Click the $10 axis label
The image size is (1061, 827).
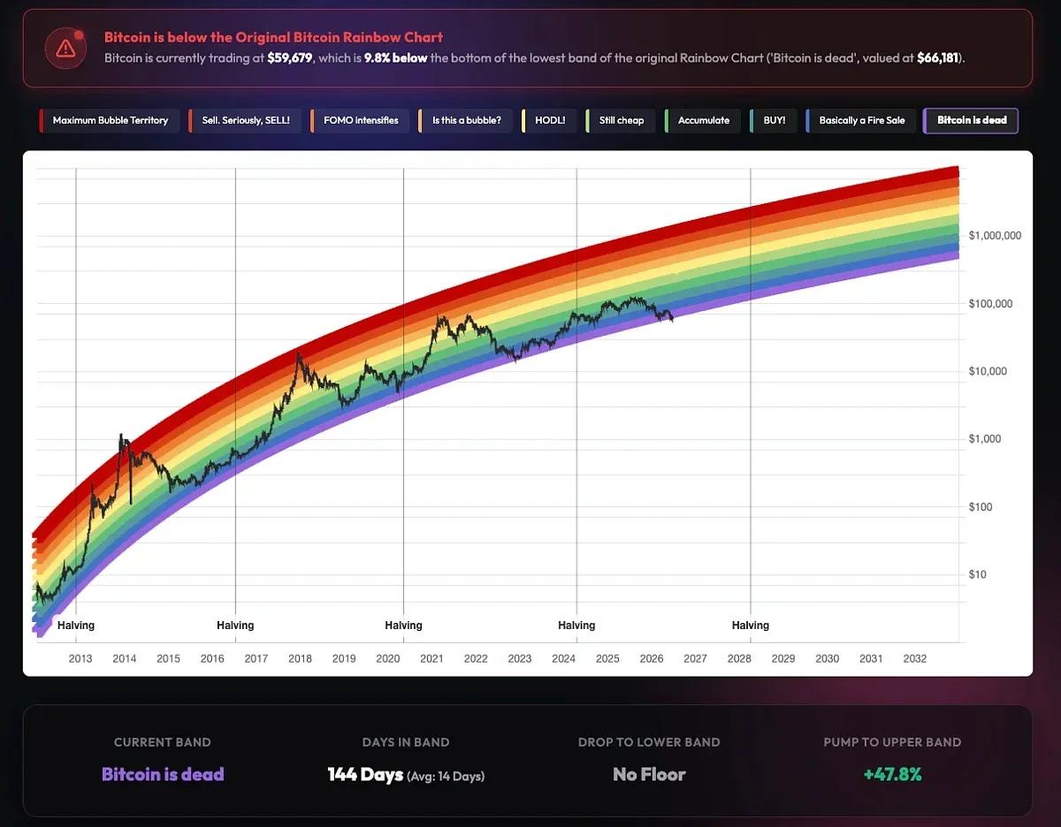coord(979,574)
